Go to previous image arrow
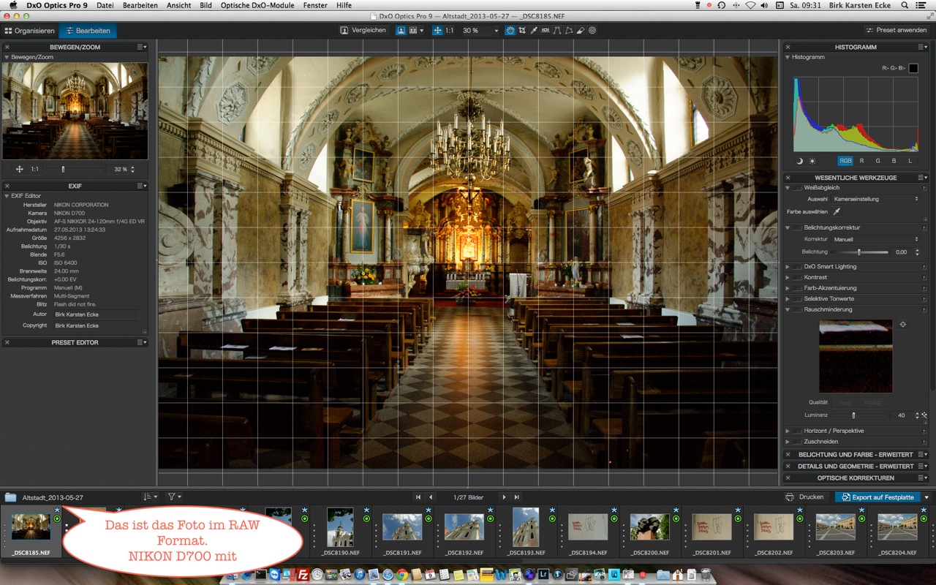Viewport: 936px width, 585px height. 431,497
